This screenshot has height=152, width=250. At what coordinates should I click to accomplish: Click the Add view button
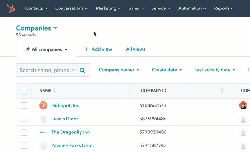[98, 49]
